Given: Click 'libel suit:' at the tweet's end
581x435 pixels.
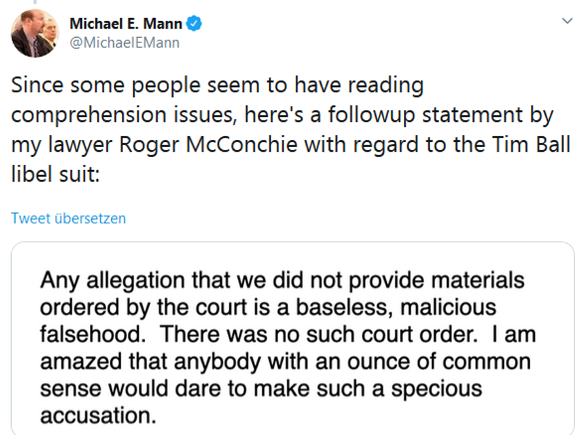Looking at the screenshot, I should (x=55, y=174).
